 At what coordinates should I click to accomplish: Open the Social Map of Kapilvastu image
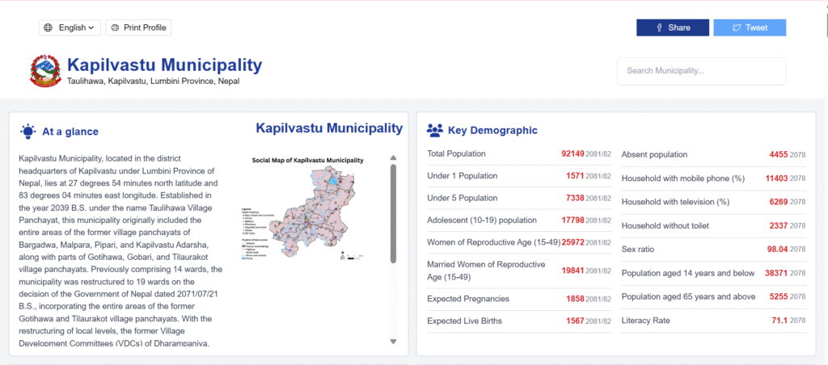click(x=307, y=210)
